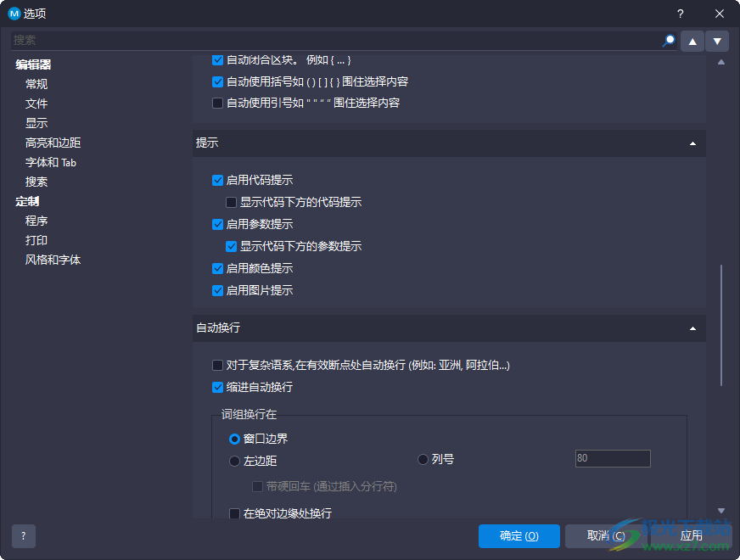Toggle 启用颜色提示 checkbox
The width and height of the screenshot is (740, 560).
pos(217,268)
